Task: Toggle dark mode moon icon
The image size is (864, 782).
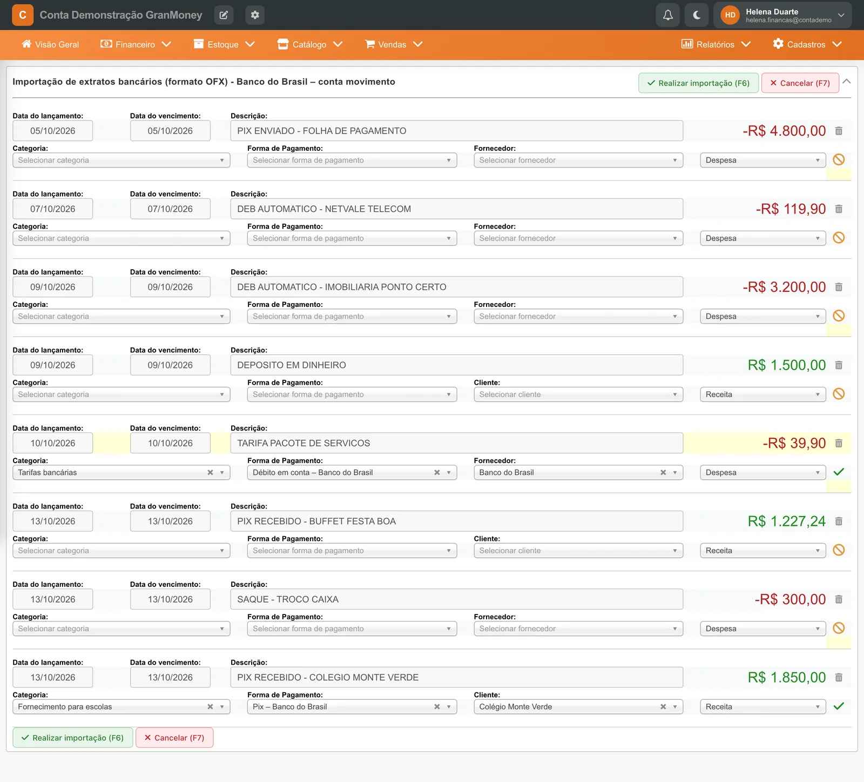Action: click(697, 15)
